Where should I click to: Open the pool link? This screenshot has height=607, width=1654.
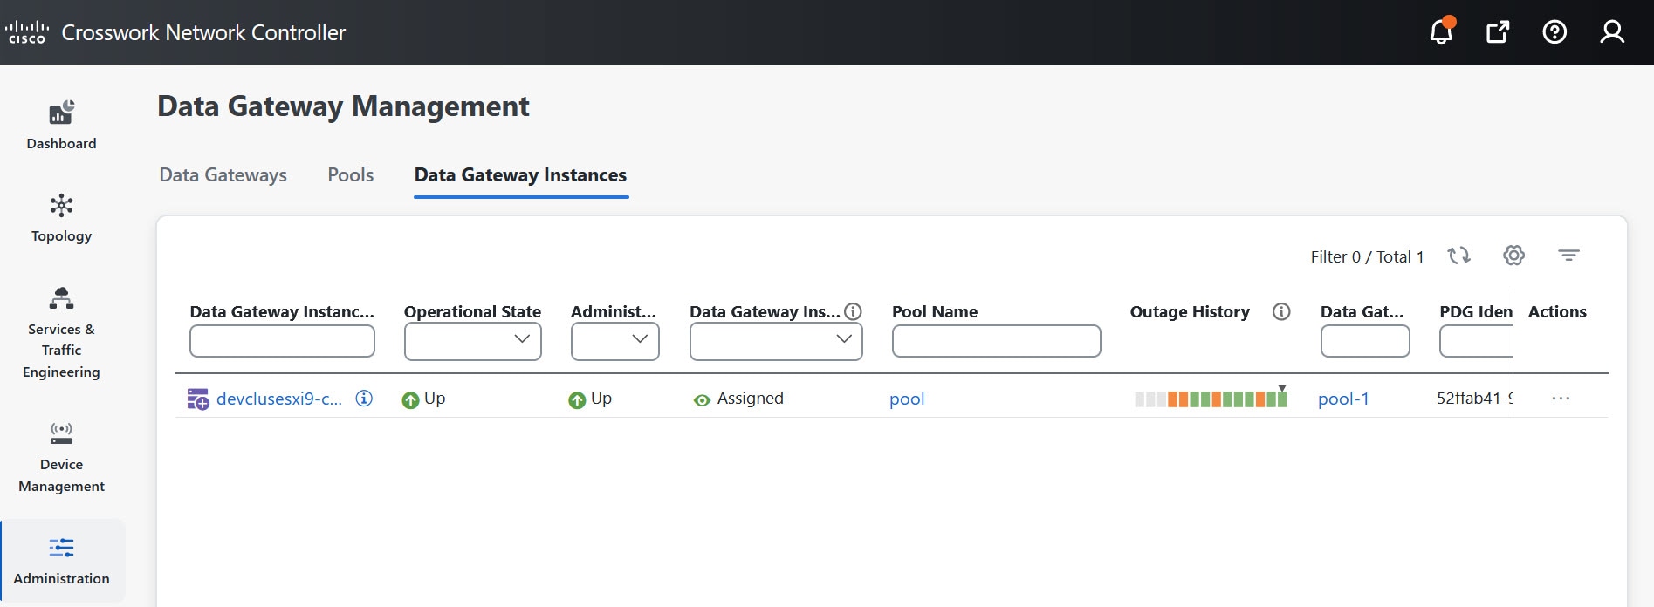(x=907, y=399)
